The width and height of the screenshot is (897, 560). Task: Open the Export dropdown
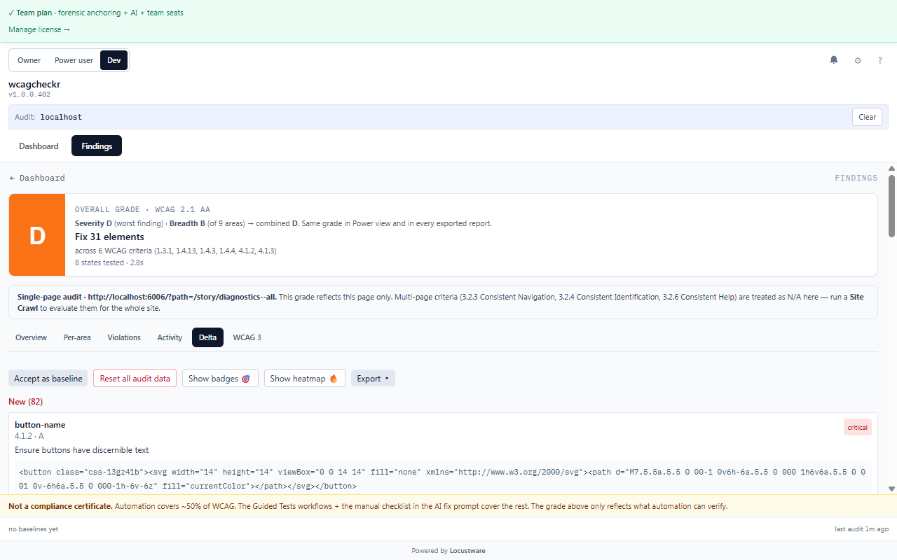373,378
